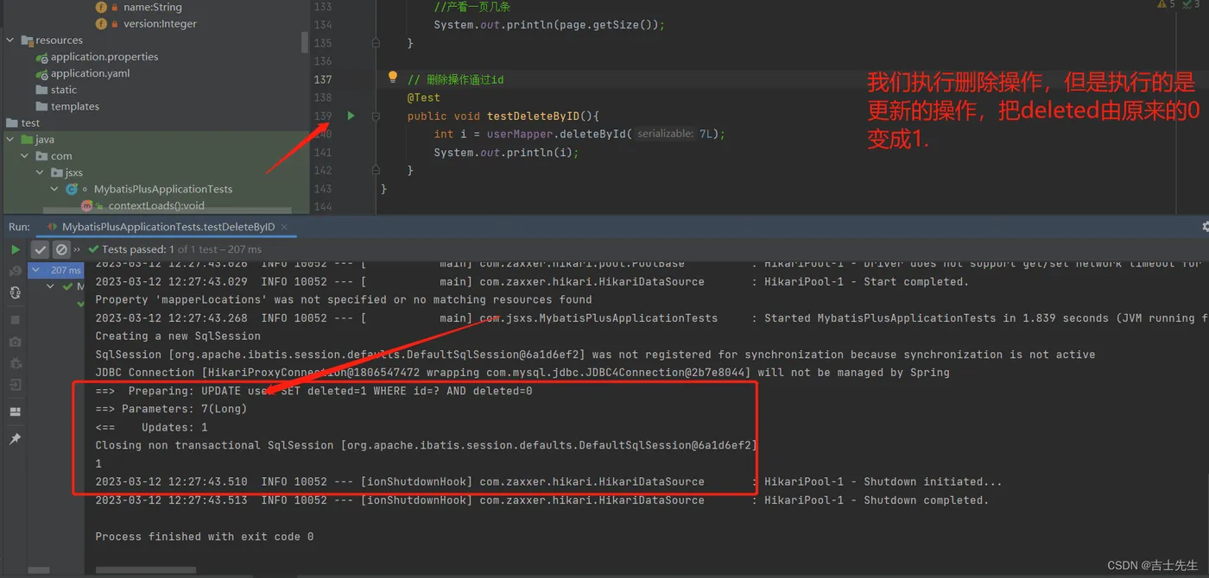Click '==> Parameters: 7(Long)' console line
Image resolution: width=1209 pixels, height=578 pixels.
pos(171,409)
